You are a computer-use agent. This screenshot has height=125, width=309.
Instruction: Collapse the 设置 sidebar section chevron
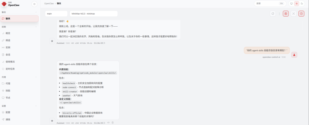(36, 106)
